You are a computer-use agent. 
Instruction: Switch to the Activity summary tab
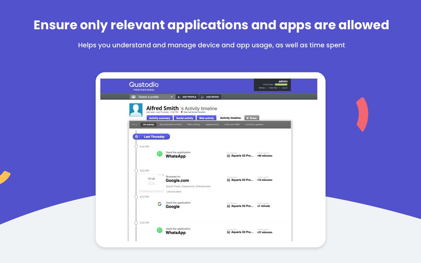[160, 118]
